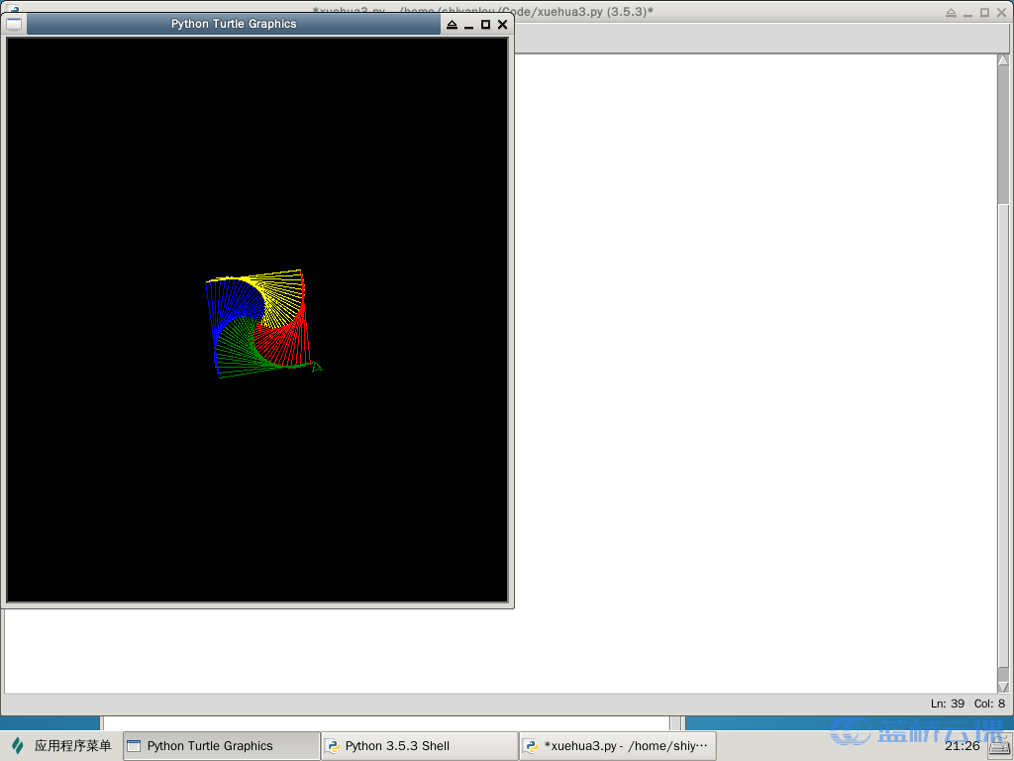This screenshot has height=761, width=1014.
Task: Open the 应用程序菜单 applications menu
Action: (x=61, y=746)
